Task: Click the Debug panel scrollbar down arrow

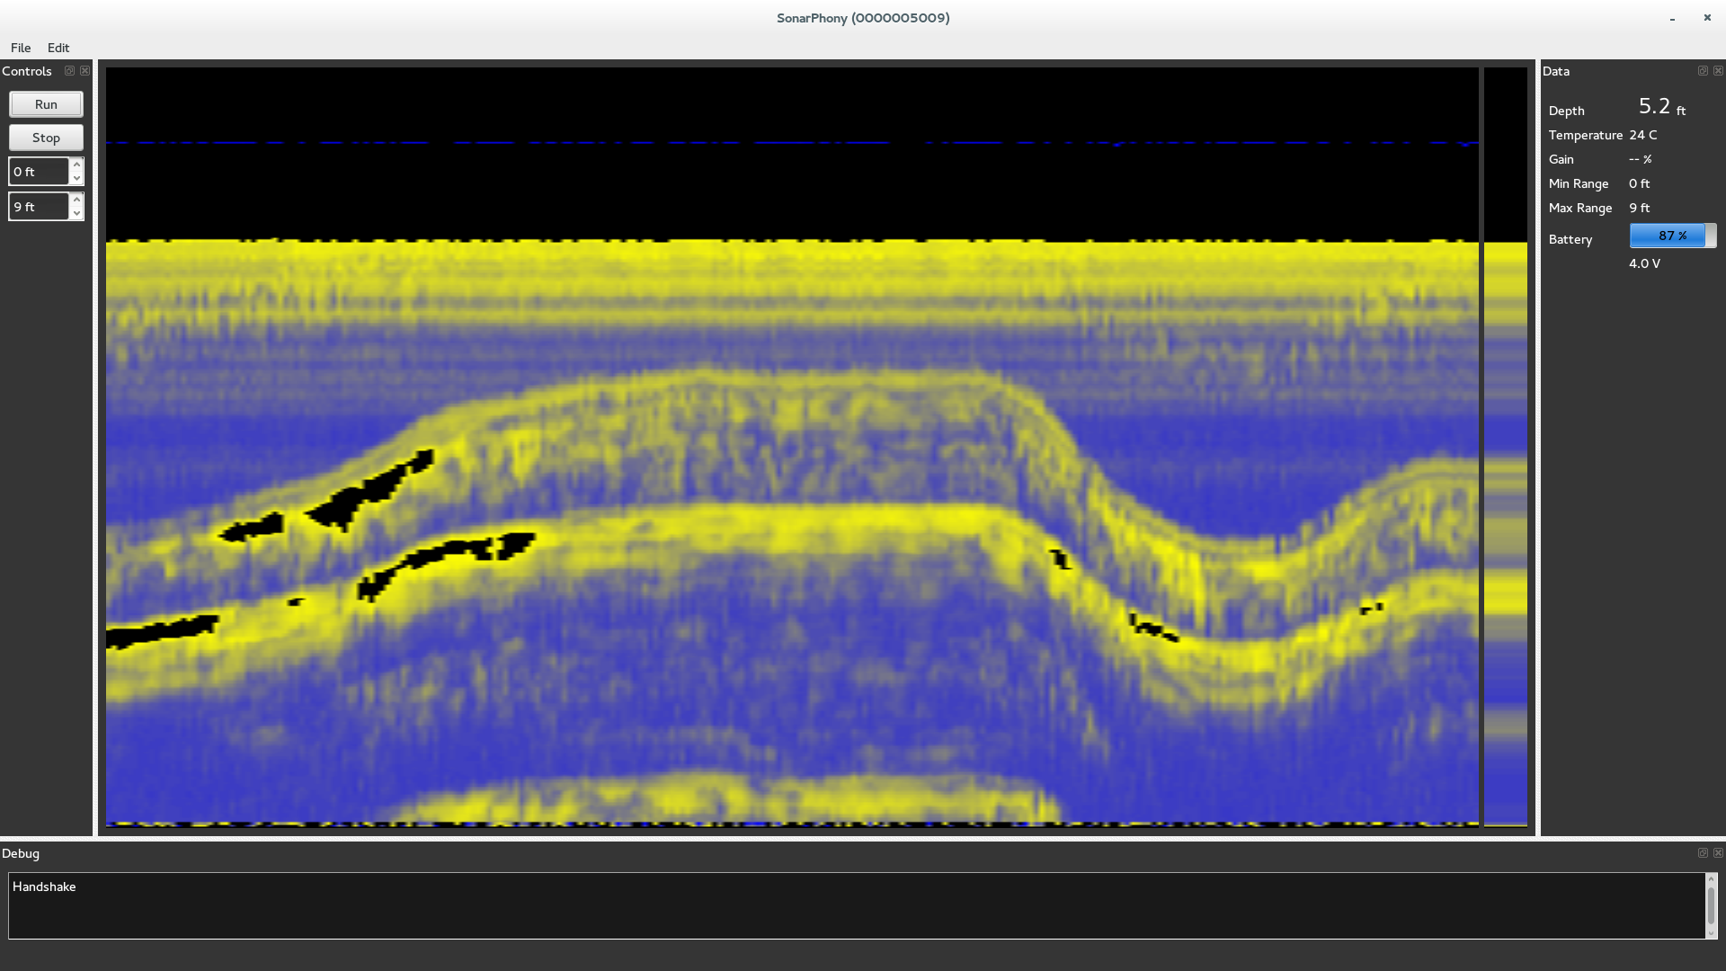Action: (1711, 933)
